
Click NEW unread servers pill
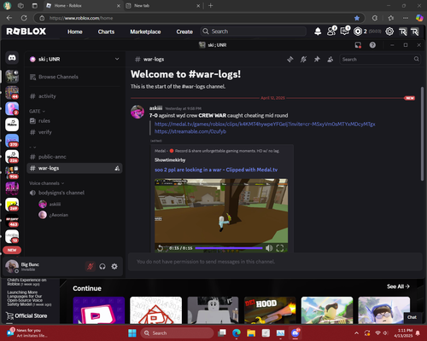coord(12,250)
